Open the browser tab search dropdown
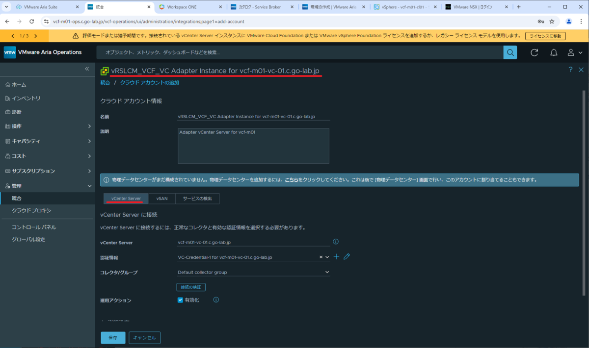The height and width of the screenshot is (348, 589). pyautogui.click(x=6, y=7)
